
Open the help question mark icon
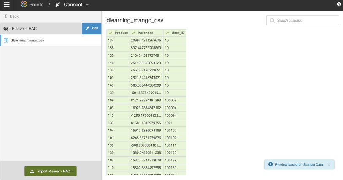339,5
